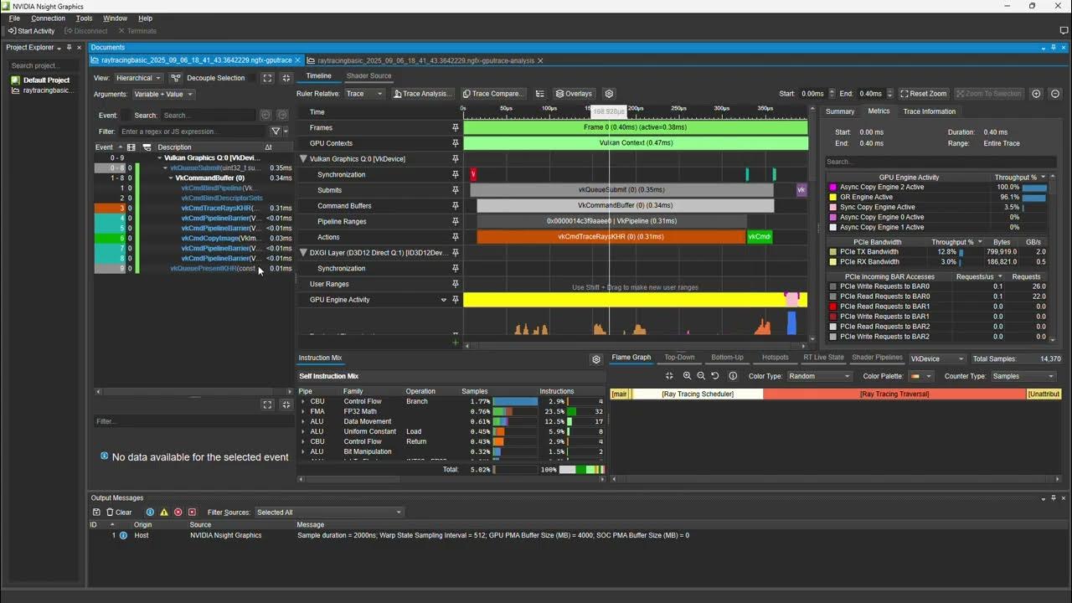Image resolution: width=1072 pixels, height=603 pixels.
Task: Click the GR Engine Active yellow swatch
Action: tap(832, 197)
